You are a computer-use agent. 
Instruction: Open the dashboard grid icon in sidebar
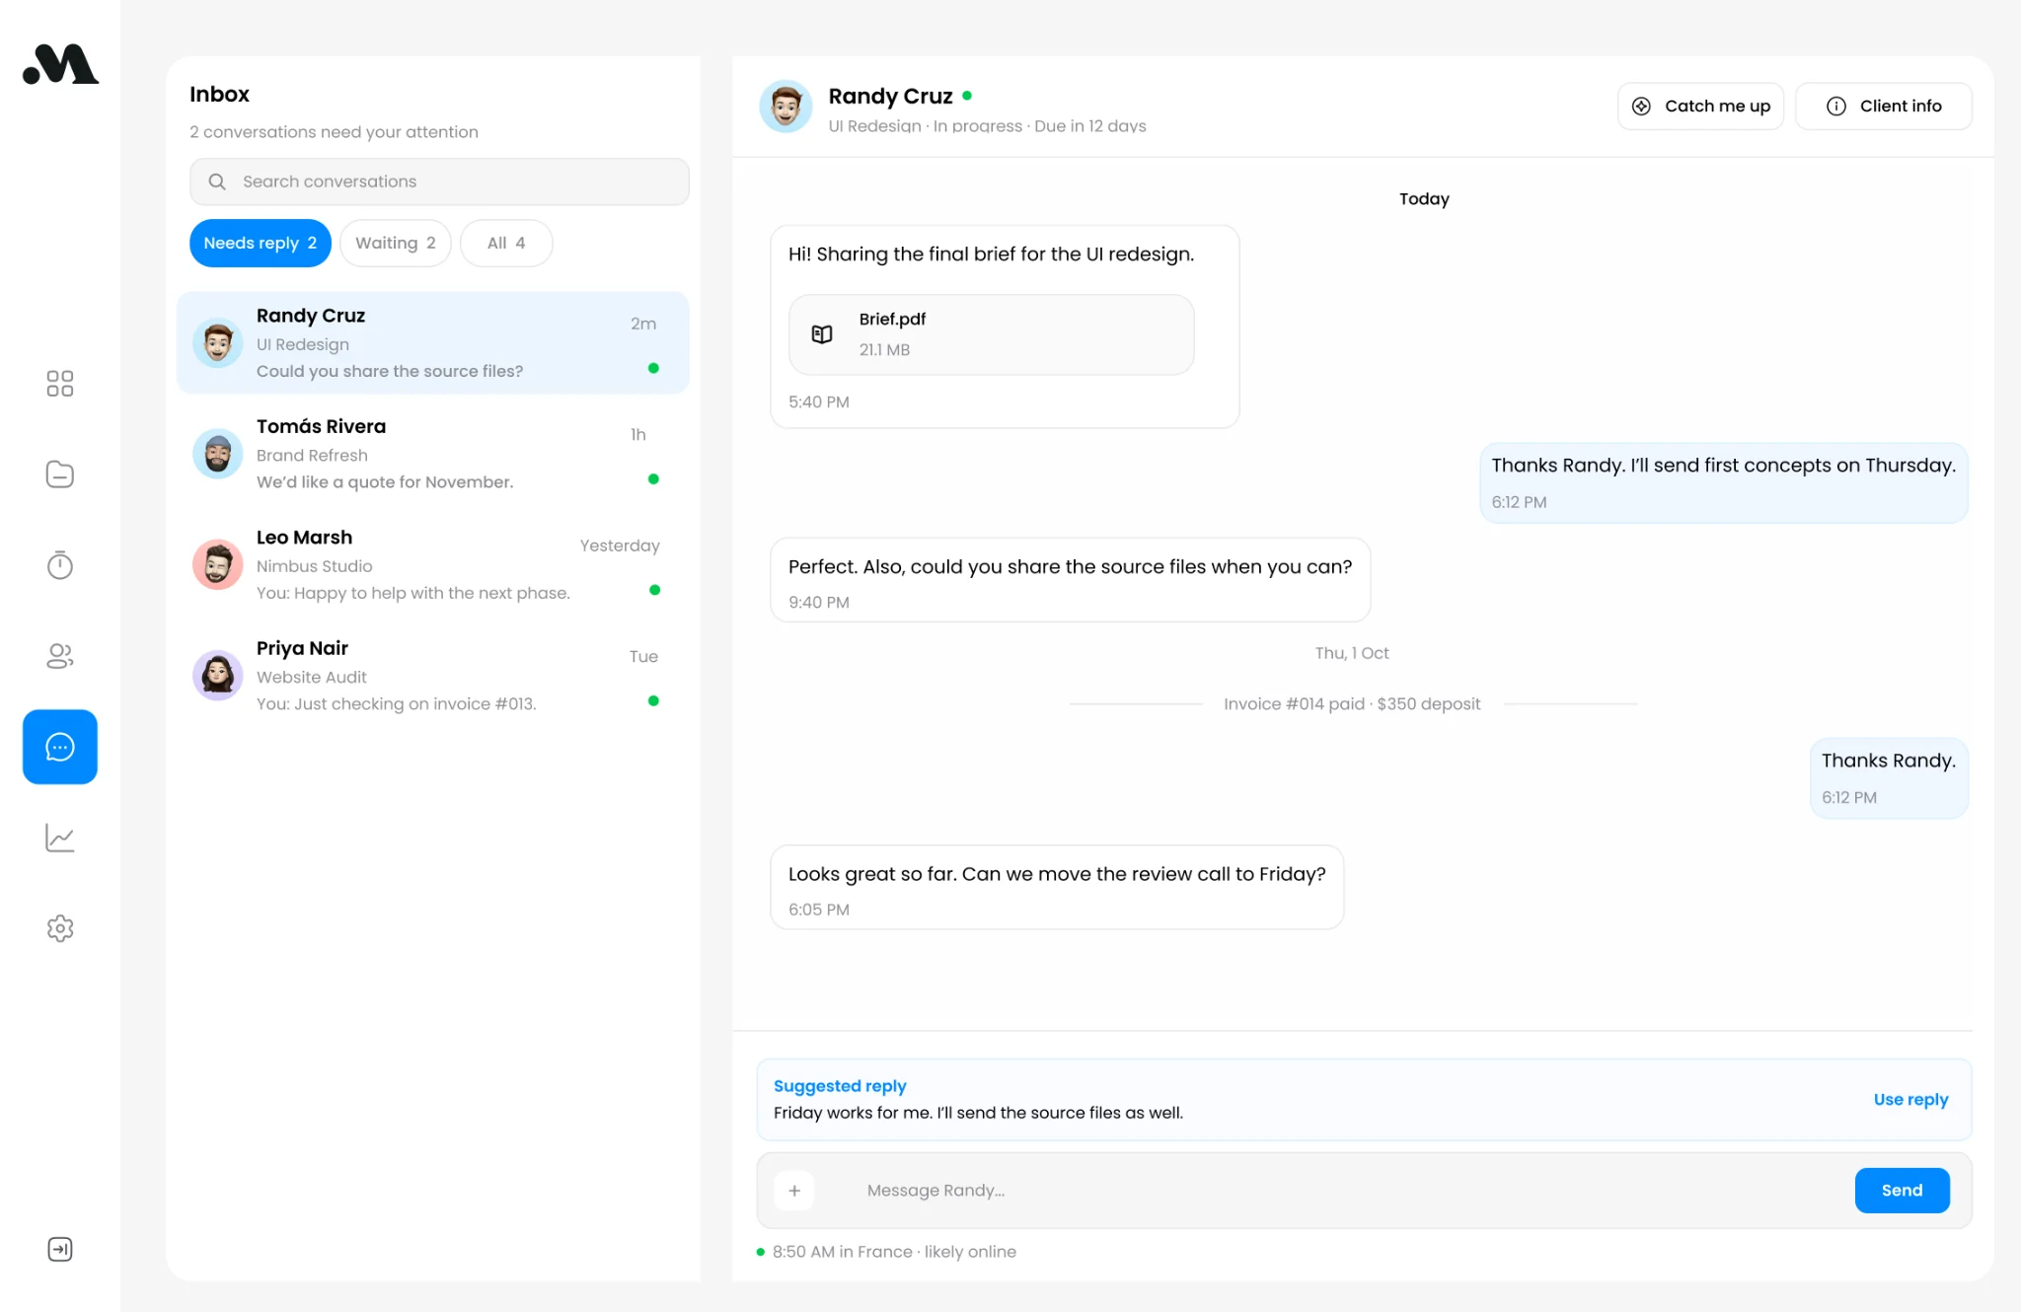(60, 384)
